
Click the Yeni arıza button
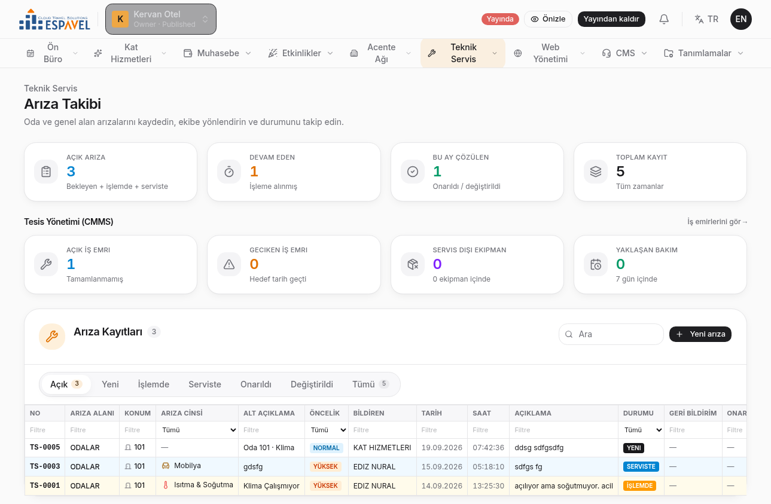[x=700, y=334]
